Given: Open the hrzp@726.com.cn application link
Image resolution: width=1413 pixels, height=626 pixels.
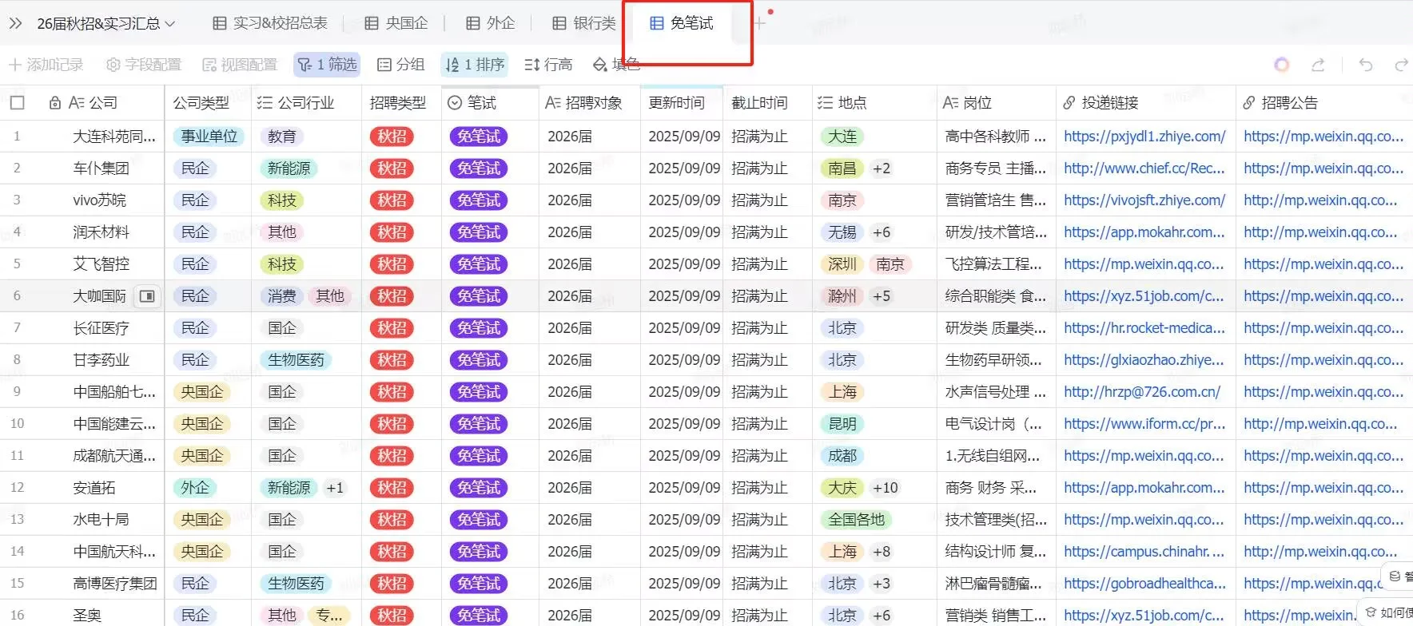Looking at the screenshot, I should (1142, 392).
